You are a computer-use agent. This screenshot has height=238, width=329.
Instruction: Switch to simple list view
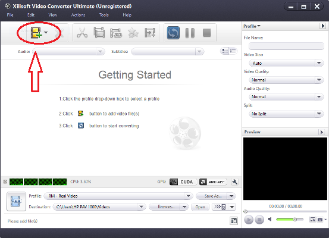[233, 51]
